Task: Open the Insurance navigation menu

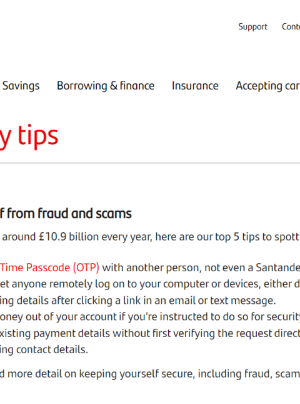Action: click(195, 86)
